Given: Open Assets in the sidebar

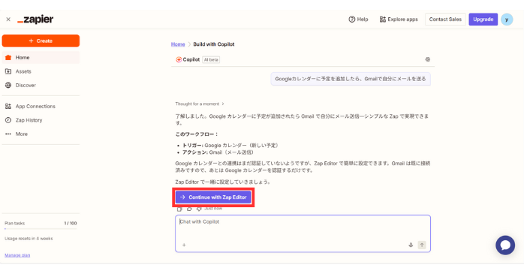Looking at the screenshot, I should 41,71.
